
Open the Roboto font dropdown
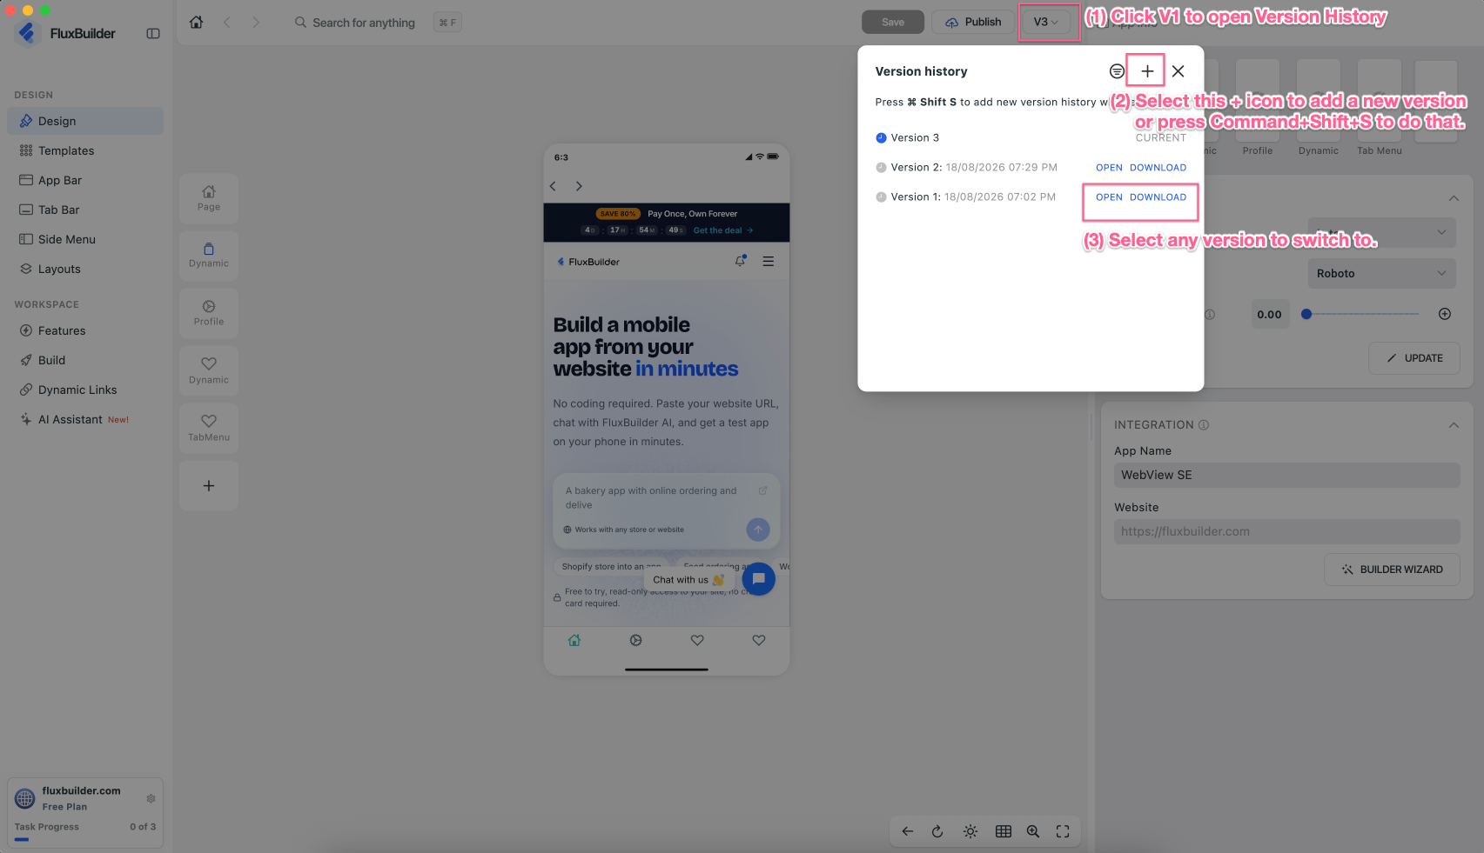coord(1381,273)
